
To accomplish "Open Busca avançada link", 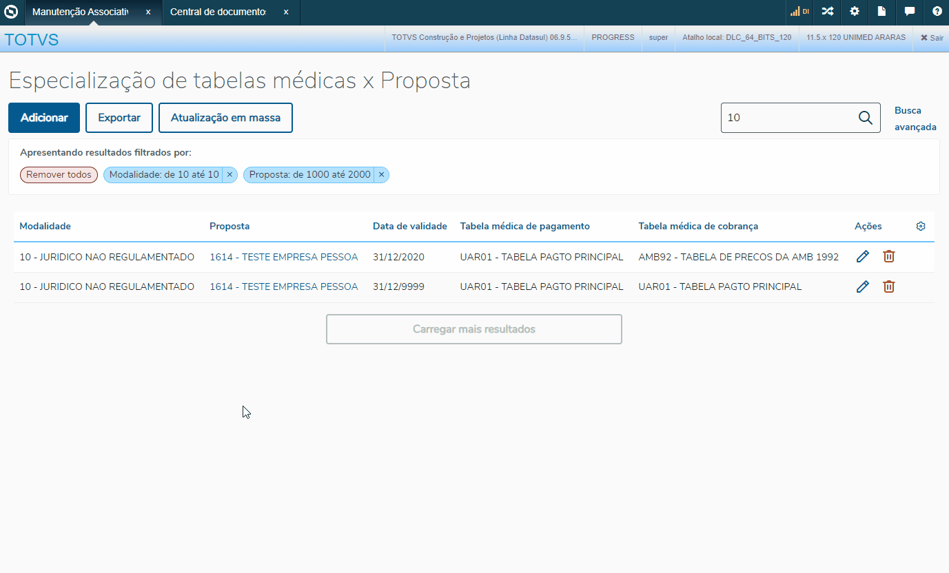I will point(915,118).
